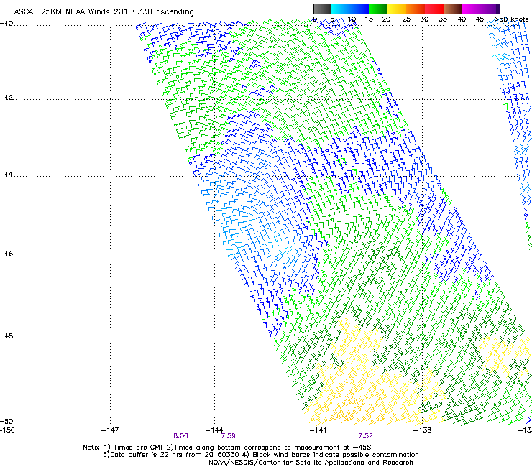The width and height of the screenshot is (532, 467).
Task: Click the -147 longitude axis label
Action: point(110,430)
